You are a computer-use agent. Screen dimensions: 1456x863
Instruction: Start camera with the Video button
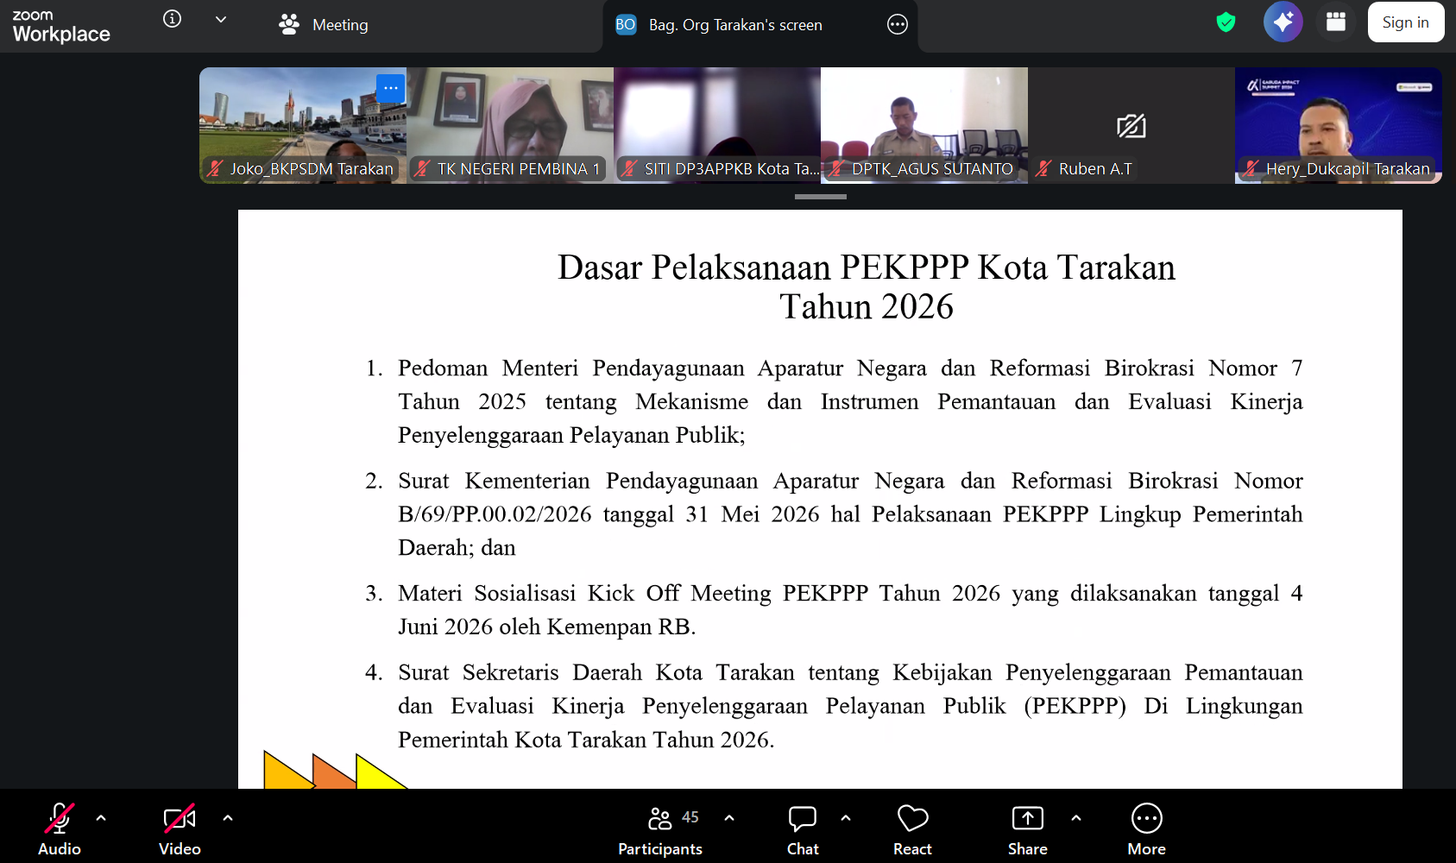click(180, 828)
